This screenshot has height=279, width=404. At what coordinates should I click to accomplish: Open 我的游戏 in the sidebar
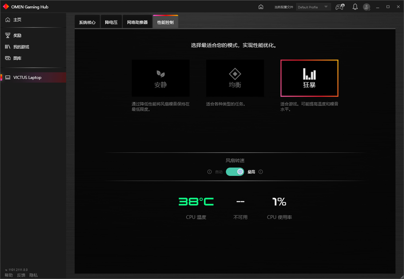coord(21,47)
